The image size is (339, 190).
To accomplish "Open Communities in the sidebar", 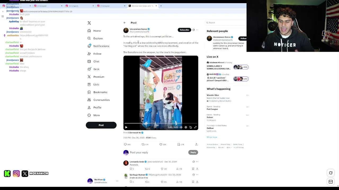I will pos(98,100).
